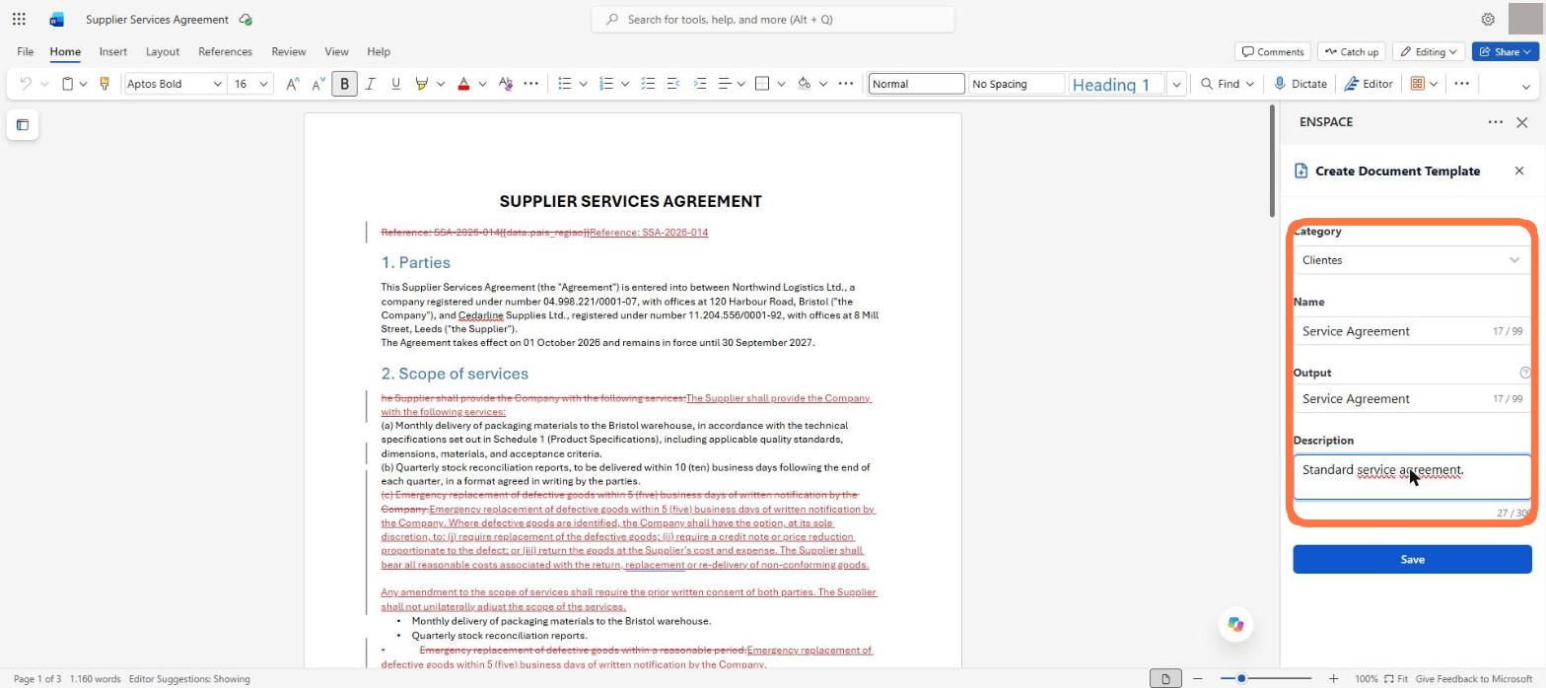Increase font size with the grow icon

[292, 84]
